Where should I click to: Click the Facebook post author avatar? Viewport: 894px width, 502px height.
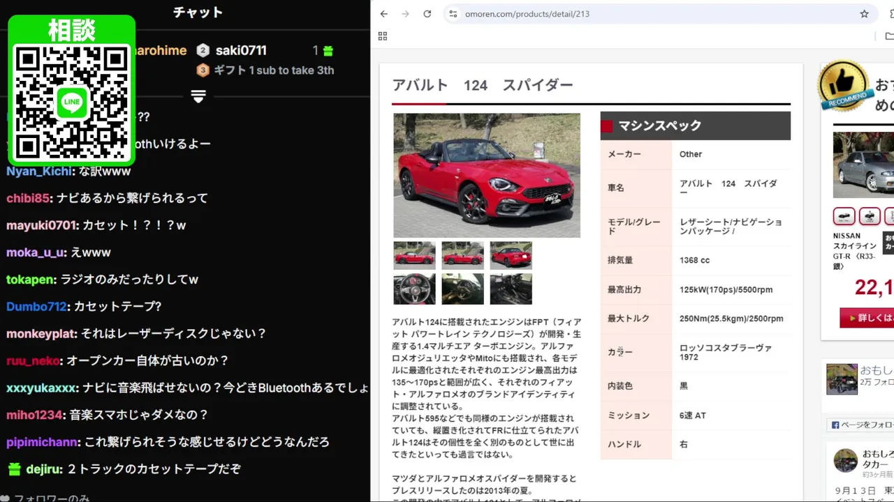tap(846, 460)
